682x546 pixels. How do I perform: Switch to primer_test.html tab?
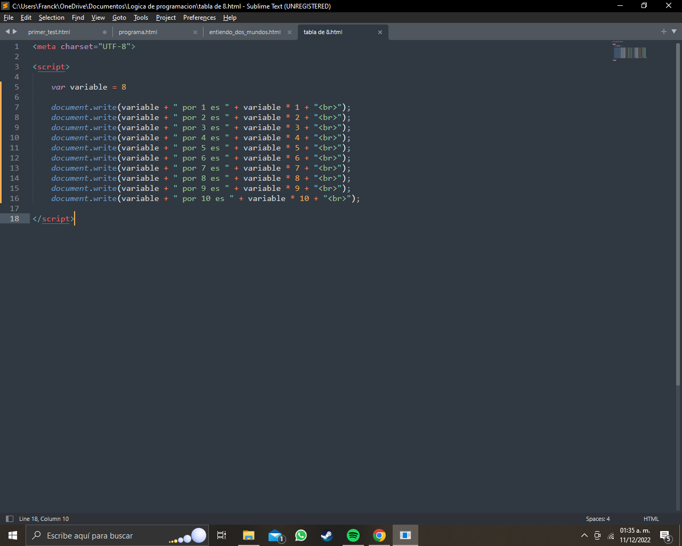click(49, 32)
